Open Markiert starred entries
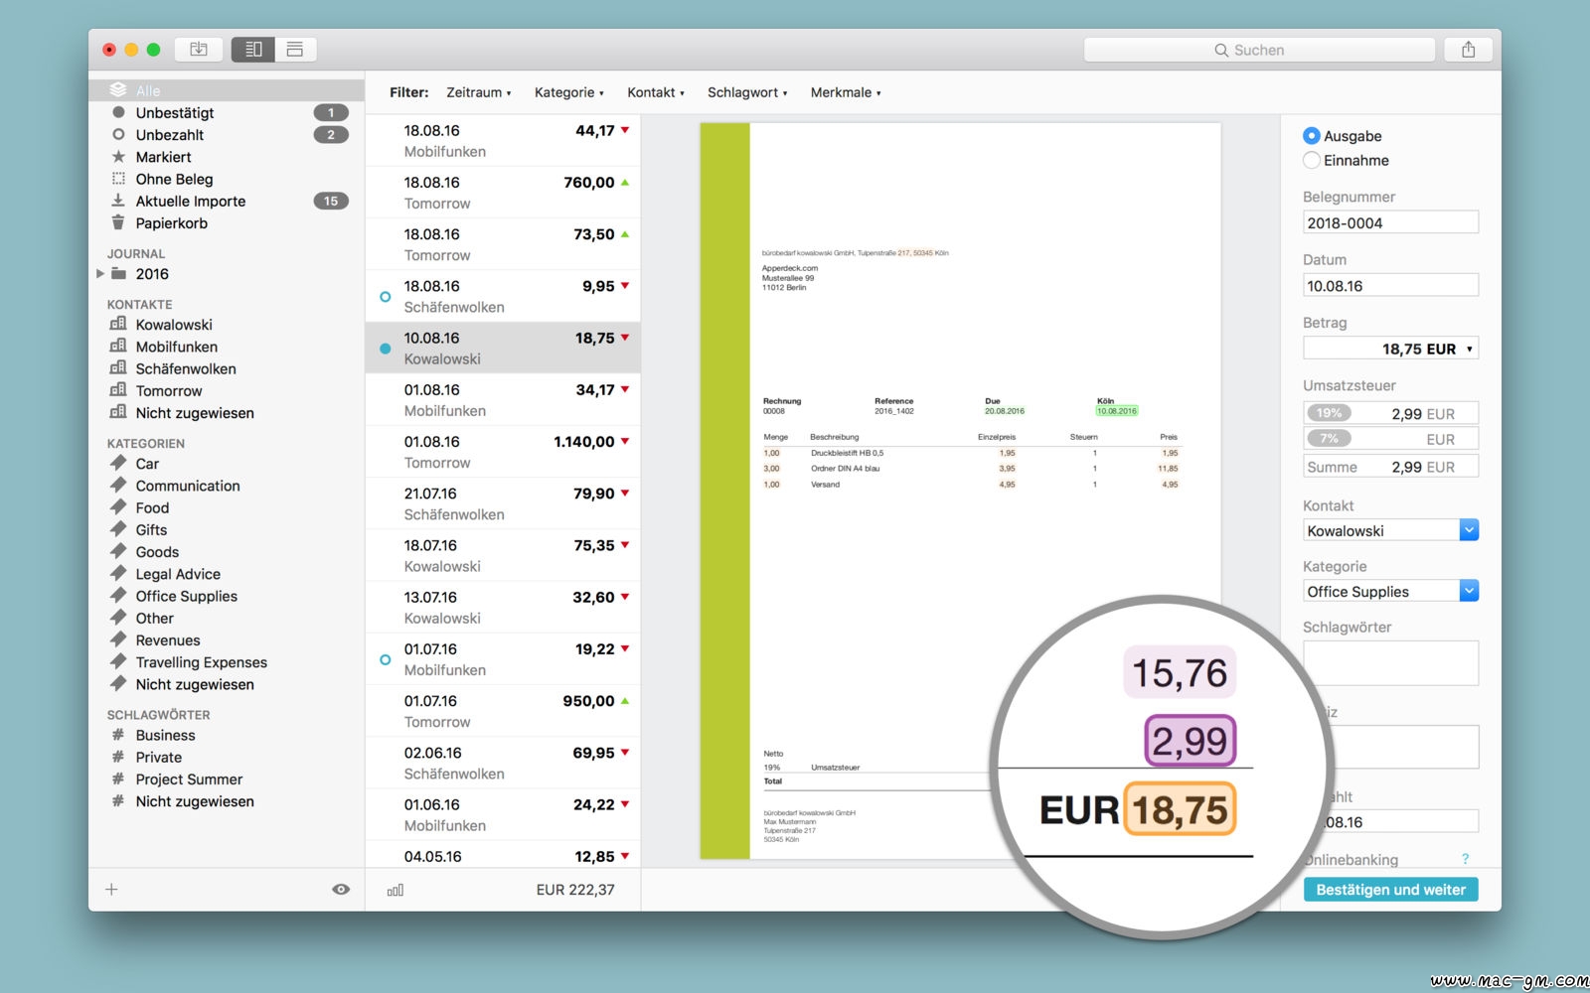The width and height of the screenshot is (1590, 993). click(x=228, y=157)
